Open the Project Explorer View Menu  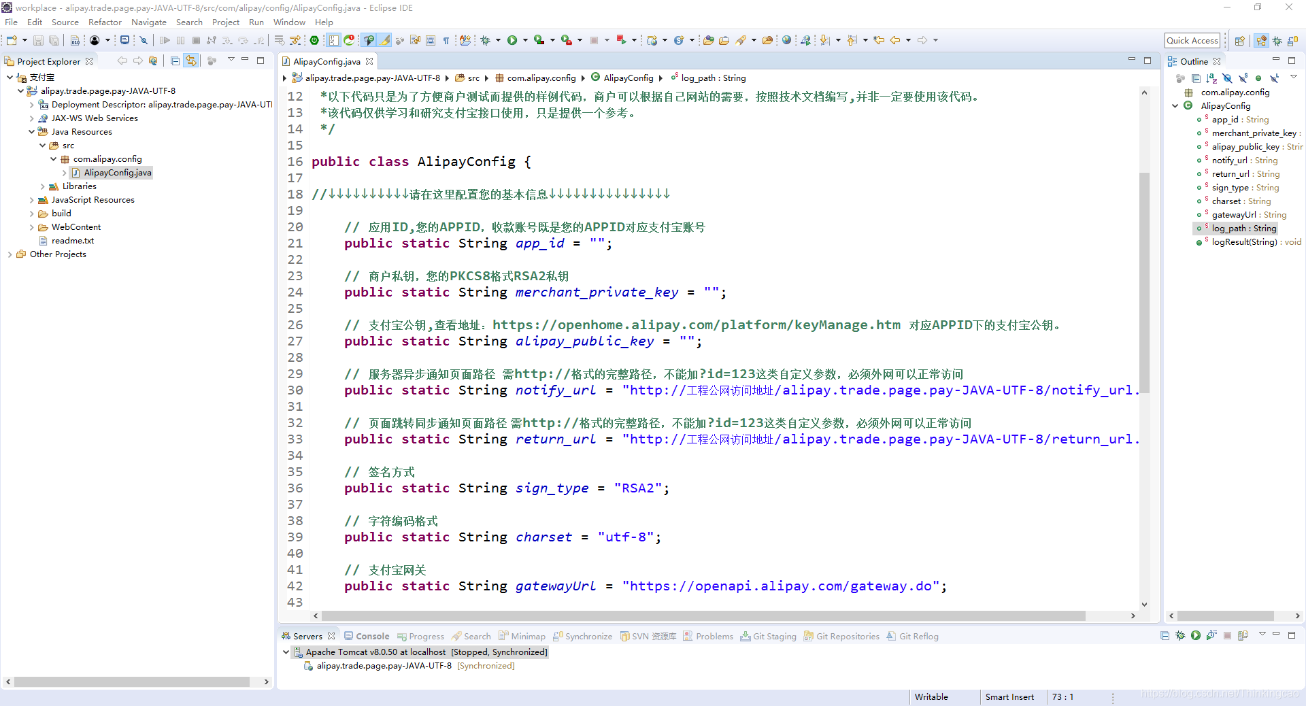(231, 60)
